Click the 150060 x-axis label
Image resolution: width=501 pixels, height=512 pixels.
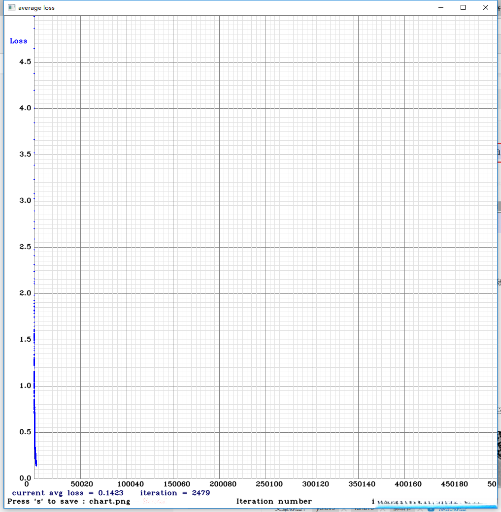(177, 484)
